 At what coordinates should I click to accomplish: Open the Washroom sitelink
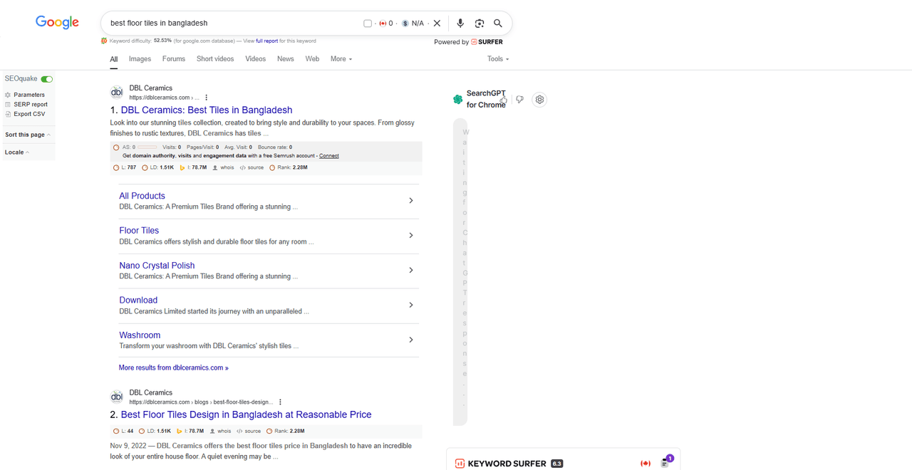pyautogui.click(x=140, y=335)
